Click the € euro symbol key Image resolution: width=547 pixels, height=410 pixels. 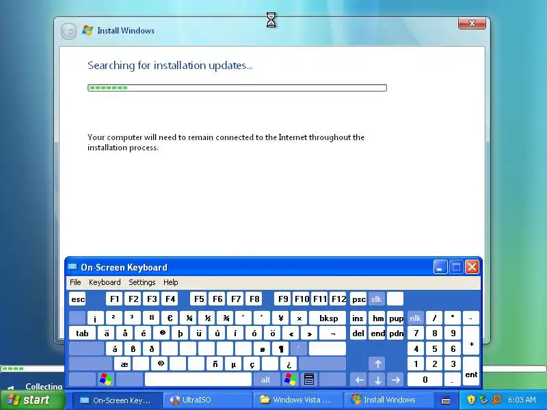(170, 318)
